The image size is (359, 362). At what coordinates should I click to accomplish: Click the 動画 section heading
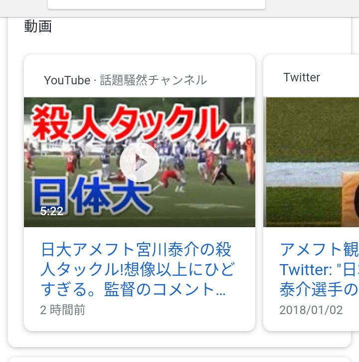coord(38,26)
